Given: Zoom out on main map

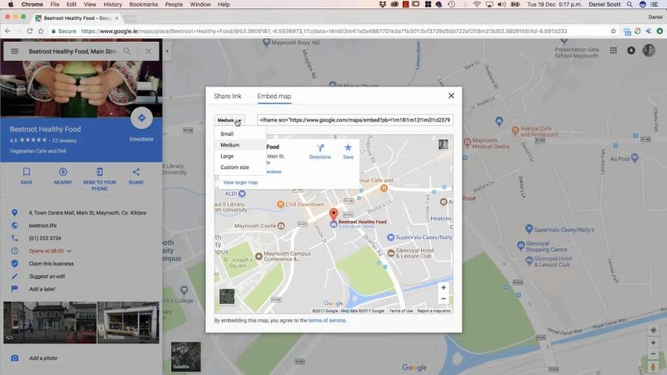Looking at the screenshot, I should pyautogui.click(x=654, y=353).
